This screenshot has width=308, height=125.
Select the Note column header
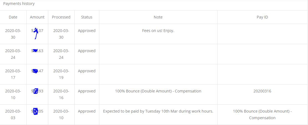(x=158, y=17)
